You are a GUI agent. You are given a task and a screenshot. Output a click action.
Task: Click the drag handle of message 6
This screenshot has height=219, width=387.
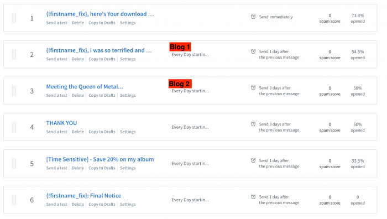click(14, 200)
